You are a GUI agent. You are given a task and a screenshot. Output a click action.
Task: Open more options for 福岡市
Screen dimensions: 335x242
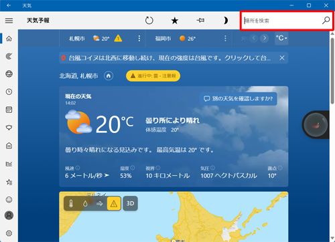[x=225, y=39]
